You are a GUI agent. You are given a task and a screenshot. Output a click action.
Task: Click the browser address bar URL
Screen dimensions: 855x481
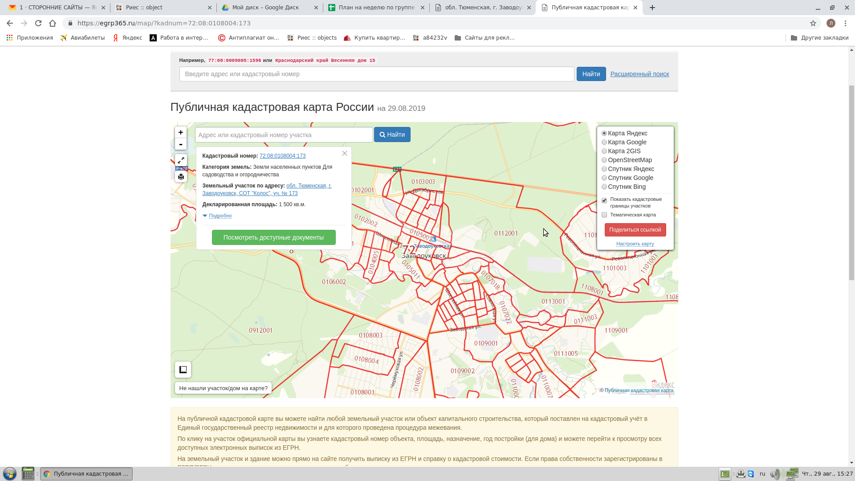pyautogui.click(x=164, y=23)
